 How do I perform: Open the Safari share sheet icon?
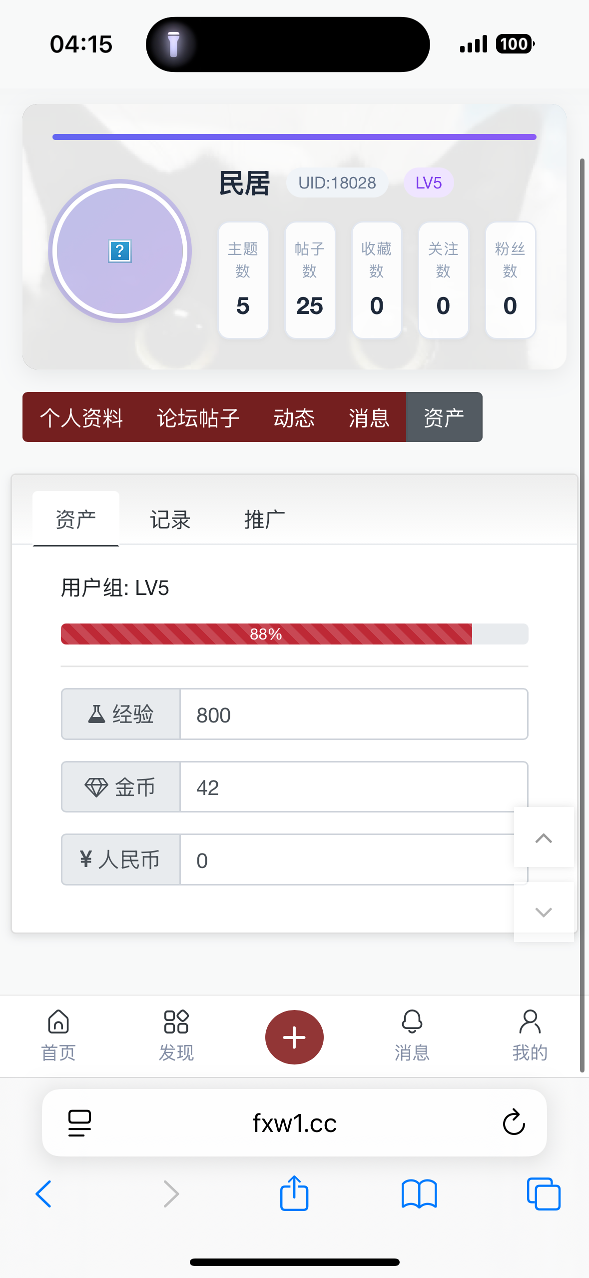click(x=294, y=1194)
